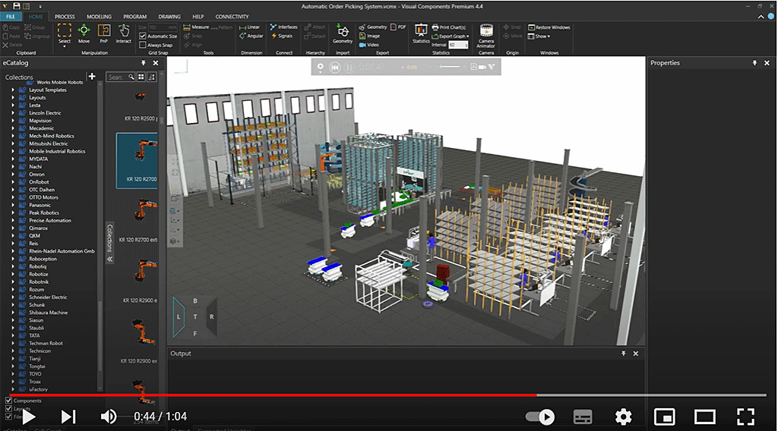Click the Measure tool

tap(196, 27)
